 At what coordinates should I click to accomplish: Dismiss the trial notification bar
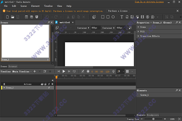pos(177,11)
